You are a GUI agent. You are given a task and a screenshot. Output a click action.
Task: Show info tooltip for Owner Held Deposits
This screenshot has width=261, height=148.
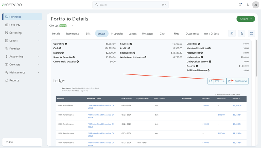tap(77, 61)
